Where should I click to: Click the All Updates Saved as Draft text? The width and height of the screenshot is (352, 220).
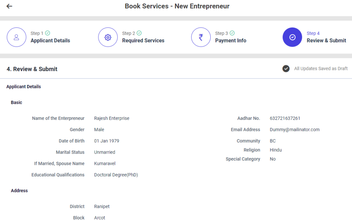(x=321, y=69)
